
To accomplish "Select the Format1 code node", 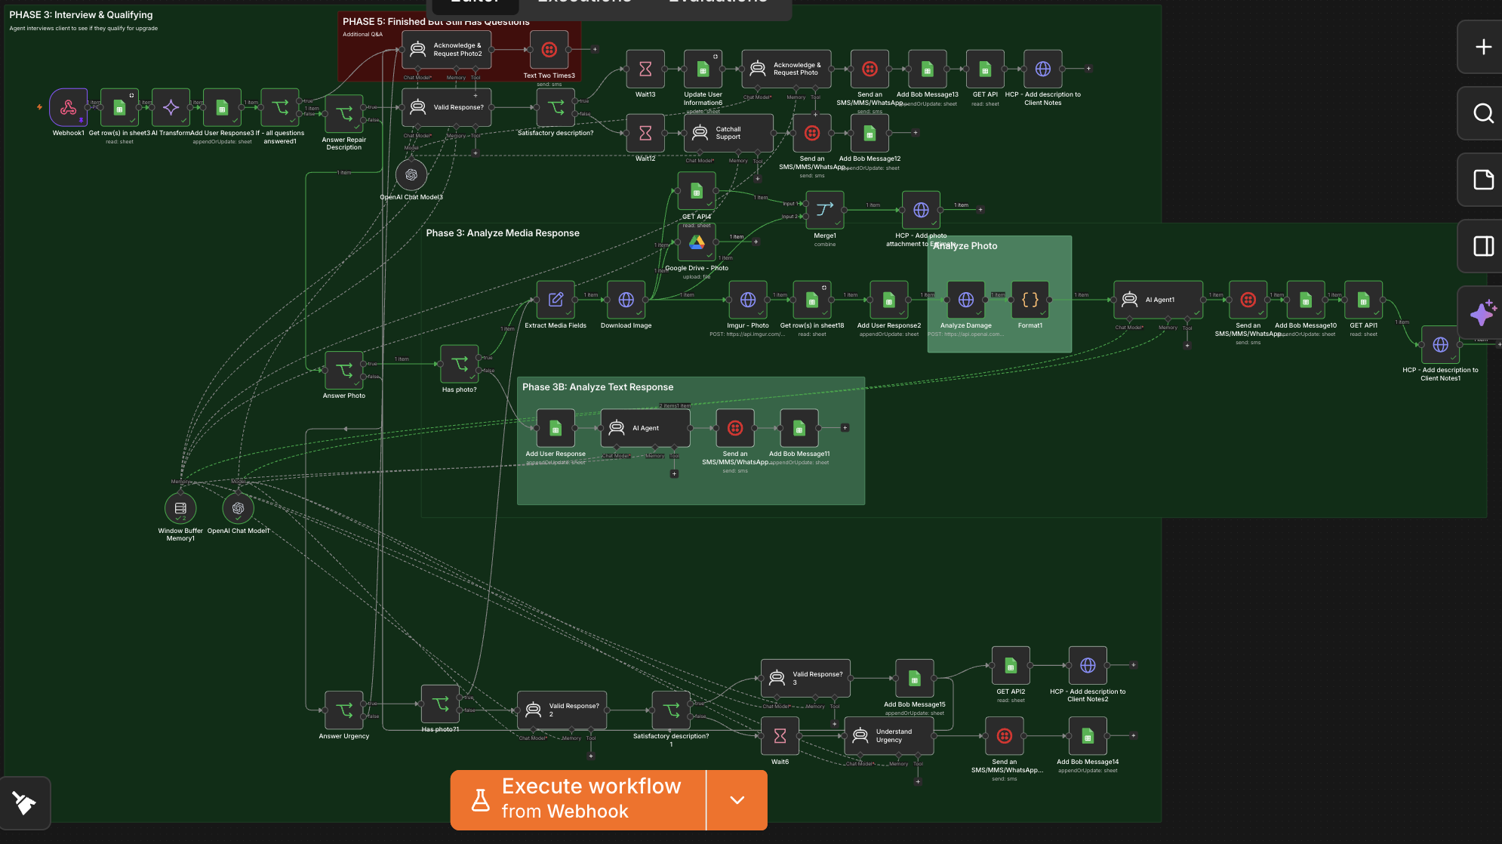I will (x=1030, y=300).
